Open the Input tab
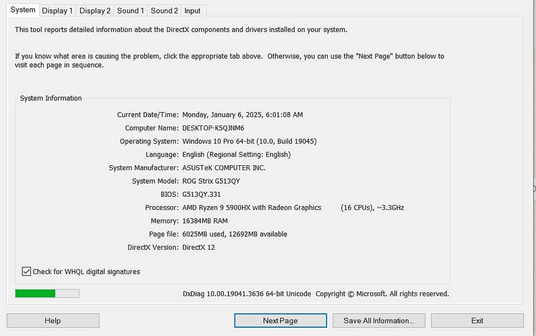Viewport: 536px width, 336px height. (192, 11)
